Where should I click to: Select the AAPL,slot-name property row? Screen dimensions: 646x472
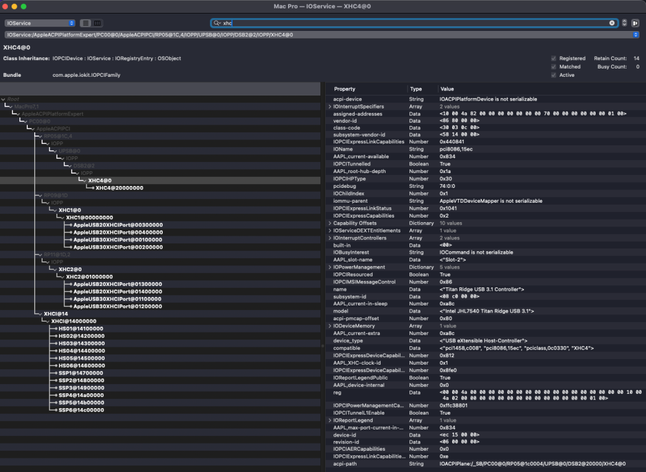click(x=485, y=260)
